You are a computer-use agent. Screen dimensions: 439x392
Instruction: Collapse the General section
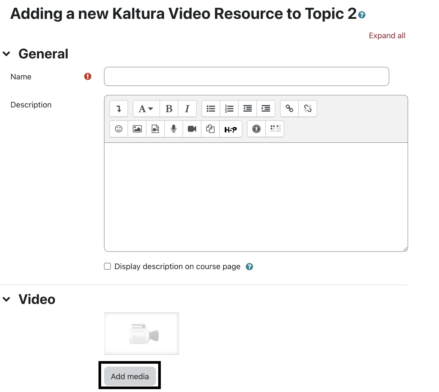click(x=7, y=54)
